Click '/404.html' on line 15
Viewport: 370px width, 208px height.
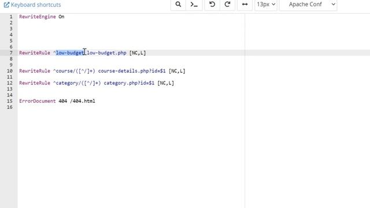[82, 101]
